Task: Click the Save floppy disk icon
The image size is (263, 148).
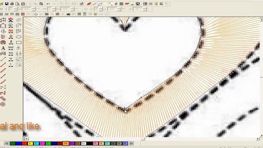Action: coord(7,4)
